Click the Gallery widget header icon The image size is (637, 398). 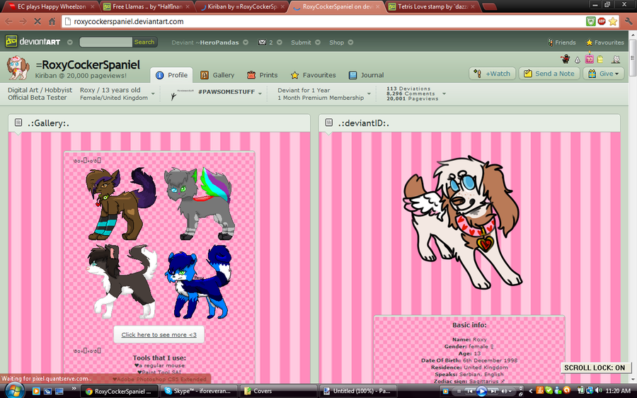[18, 123]
